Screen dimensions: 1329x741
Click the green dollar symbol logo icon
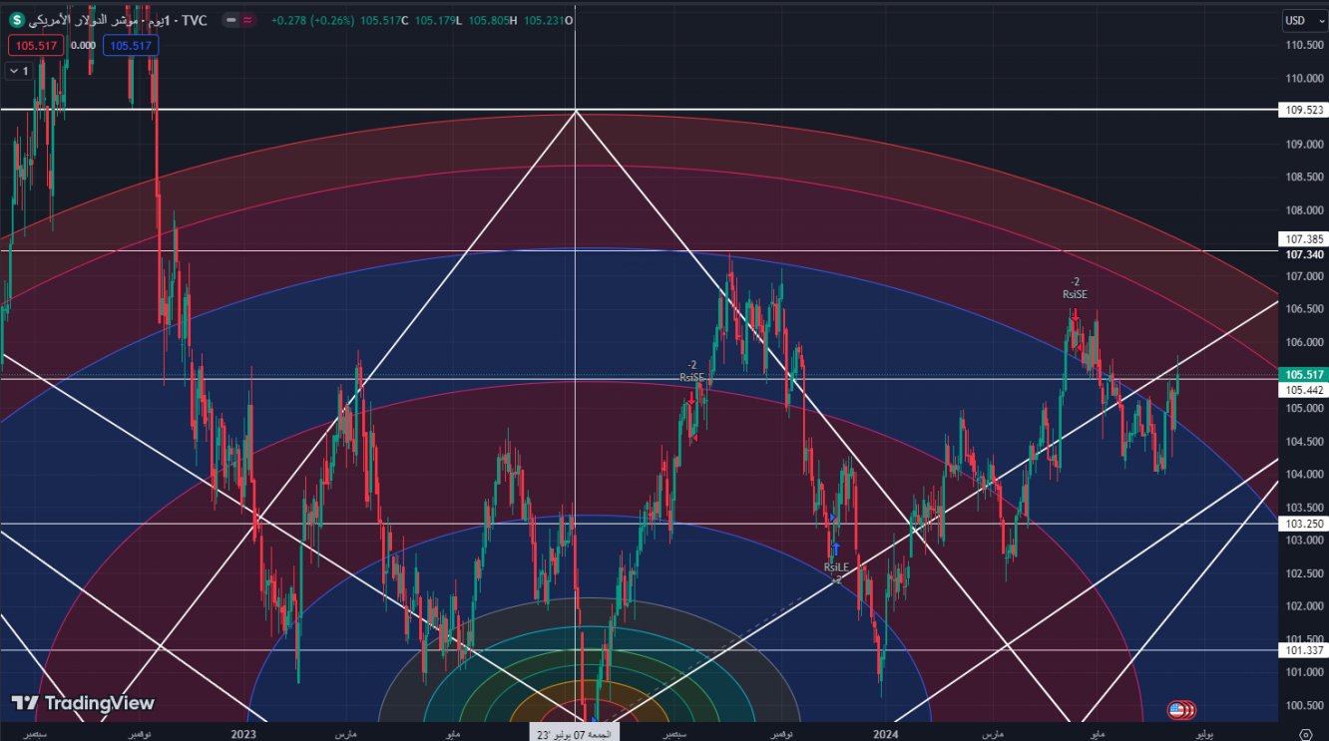pos(15,20)
